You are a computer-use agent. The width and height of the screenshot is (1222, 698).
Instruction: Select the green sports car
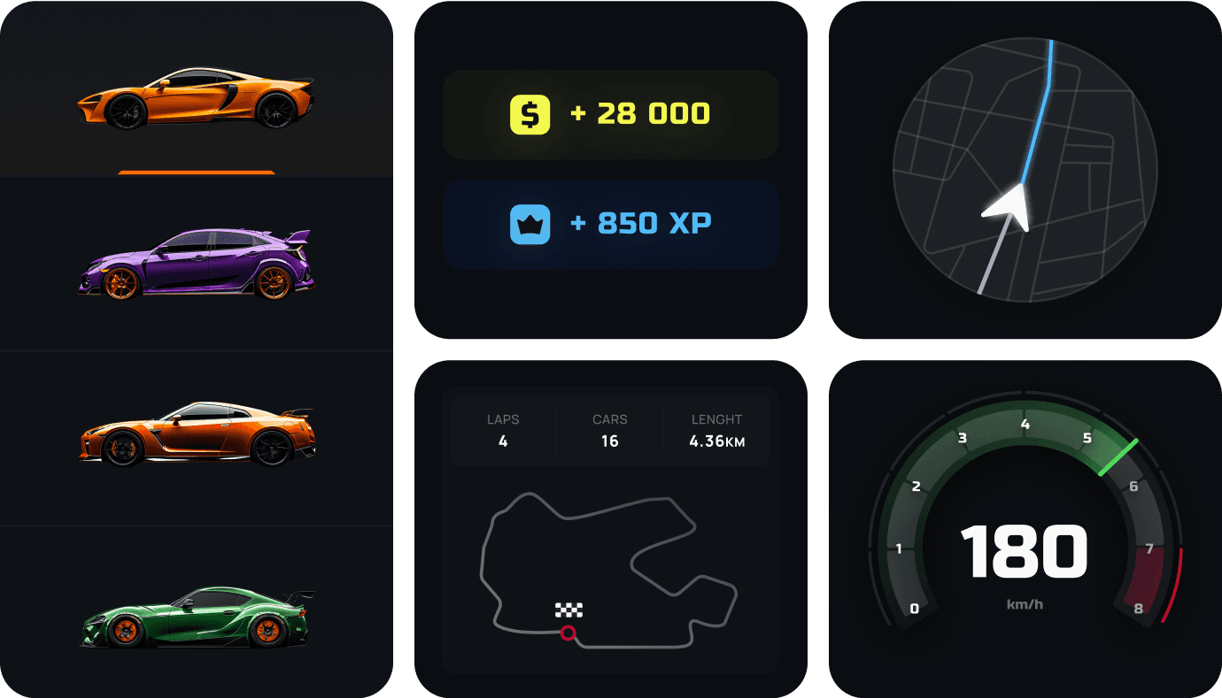tap(196, 617)
